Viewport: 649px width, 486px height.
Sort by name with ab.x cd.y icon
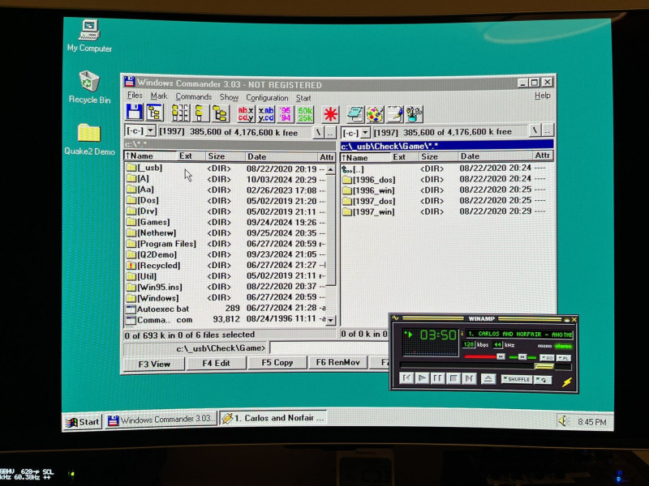246,114
